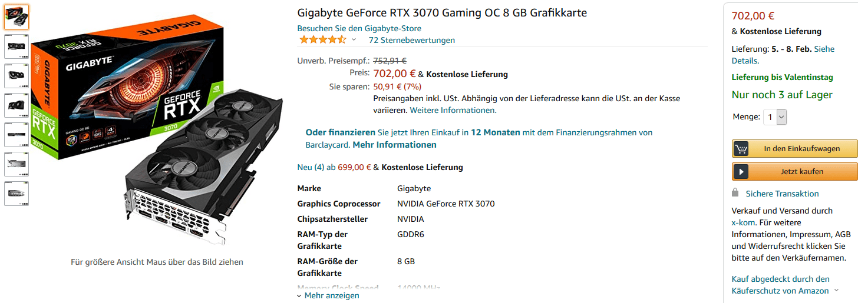Click the main graphics card product image

click(156, 129)
